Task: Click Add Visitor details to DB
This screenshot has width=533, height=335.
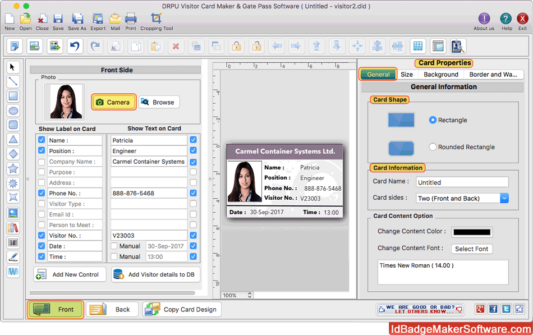Action: tap(155, 274)
